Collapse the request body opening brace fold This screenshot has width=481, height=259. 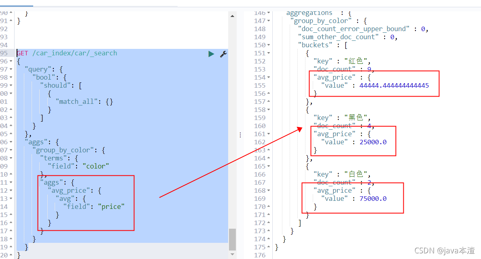pos(11,61)
